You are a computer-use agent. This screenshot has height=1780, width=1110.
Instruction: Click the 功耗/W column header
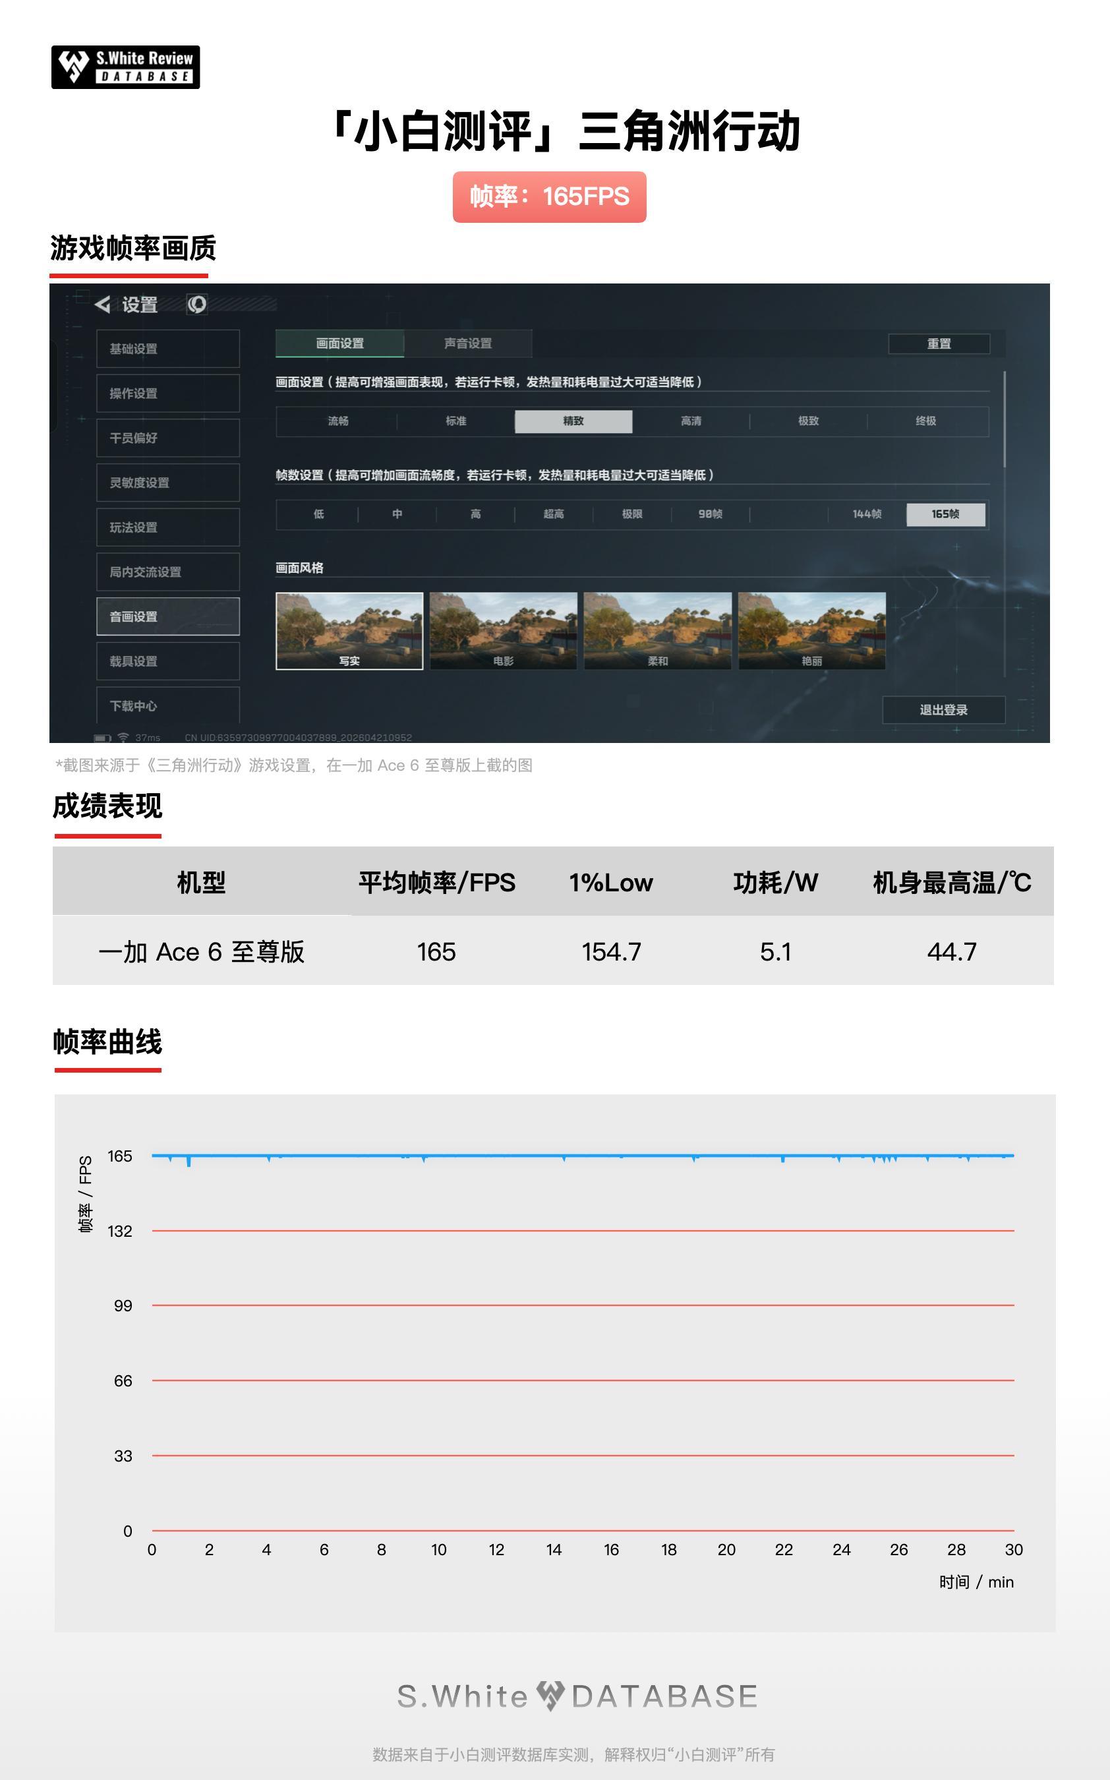point(775,882)
